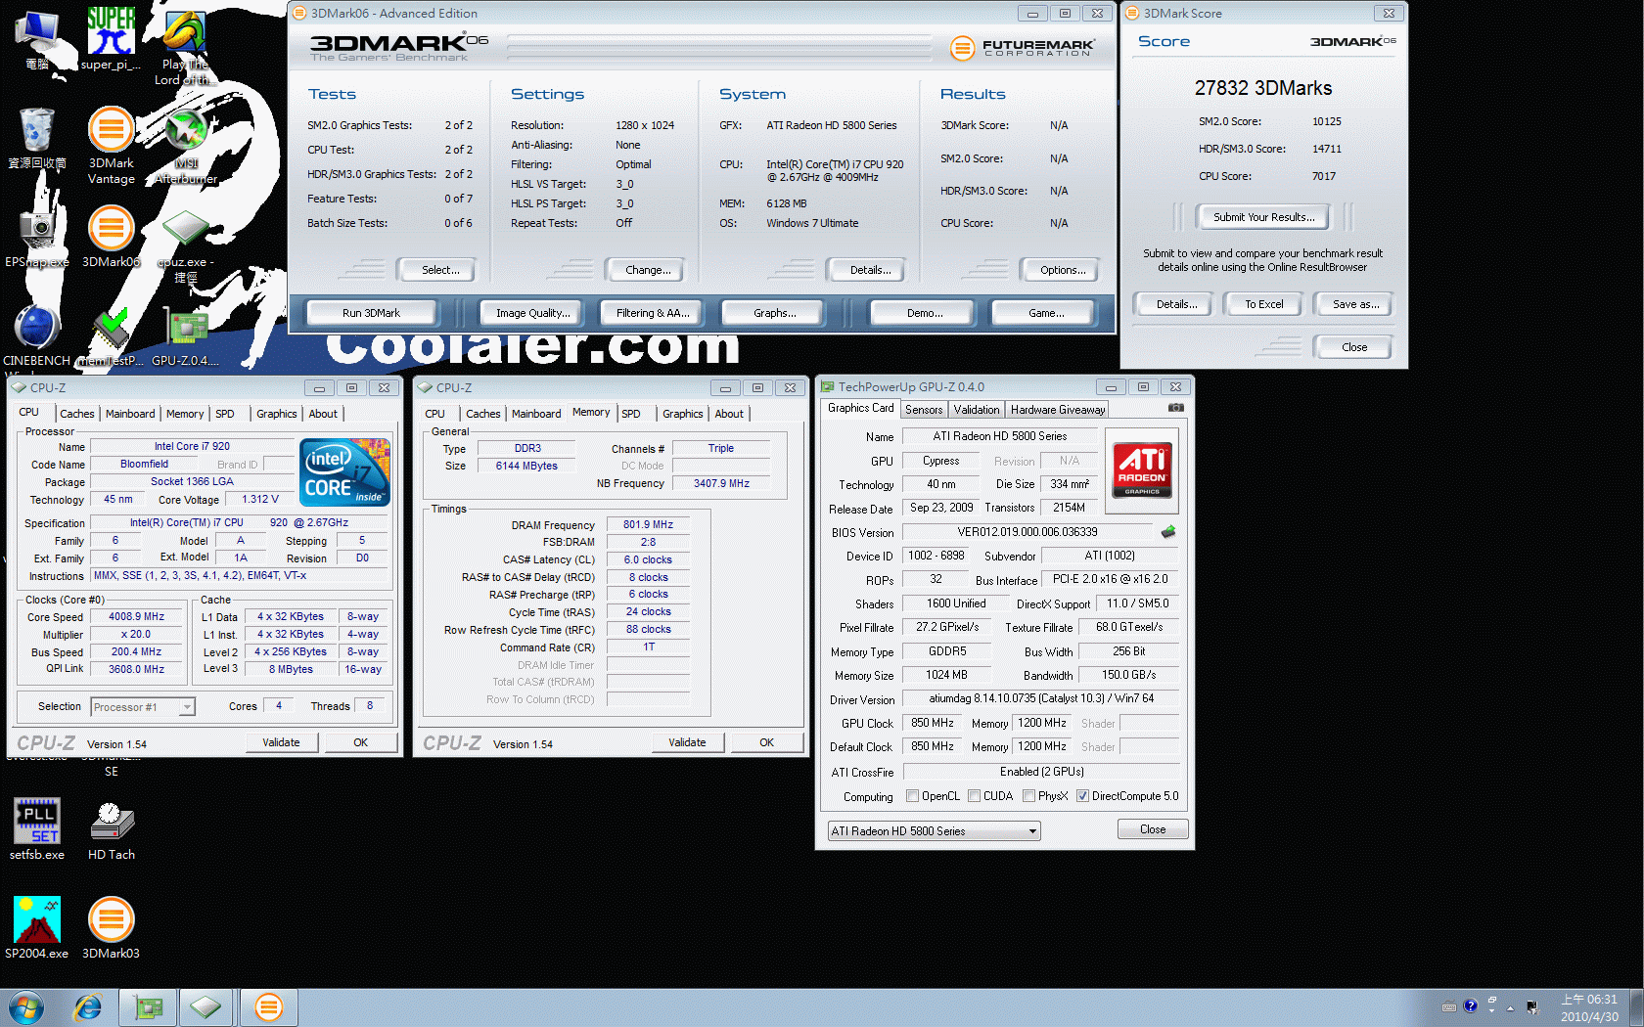Click Close button in GPU-Z window

pos(1153,829)
